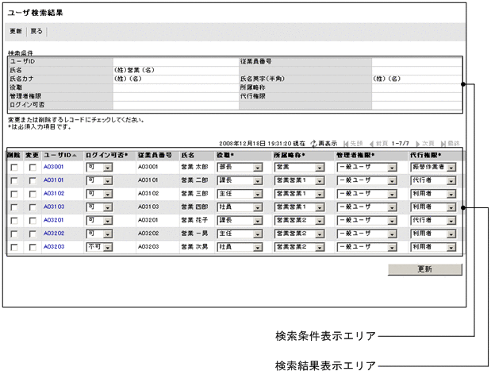Open ログイン可否 dropdown for A03203

click(108, 247)
